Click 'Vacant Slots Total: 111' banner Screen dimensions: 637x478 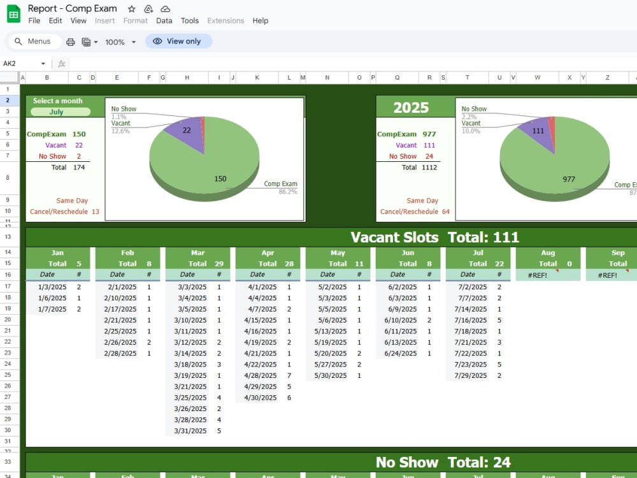click(434, 237)
